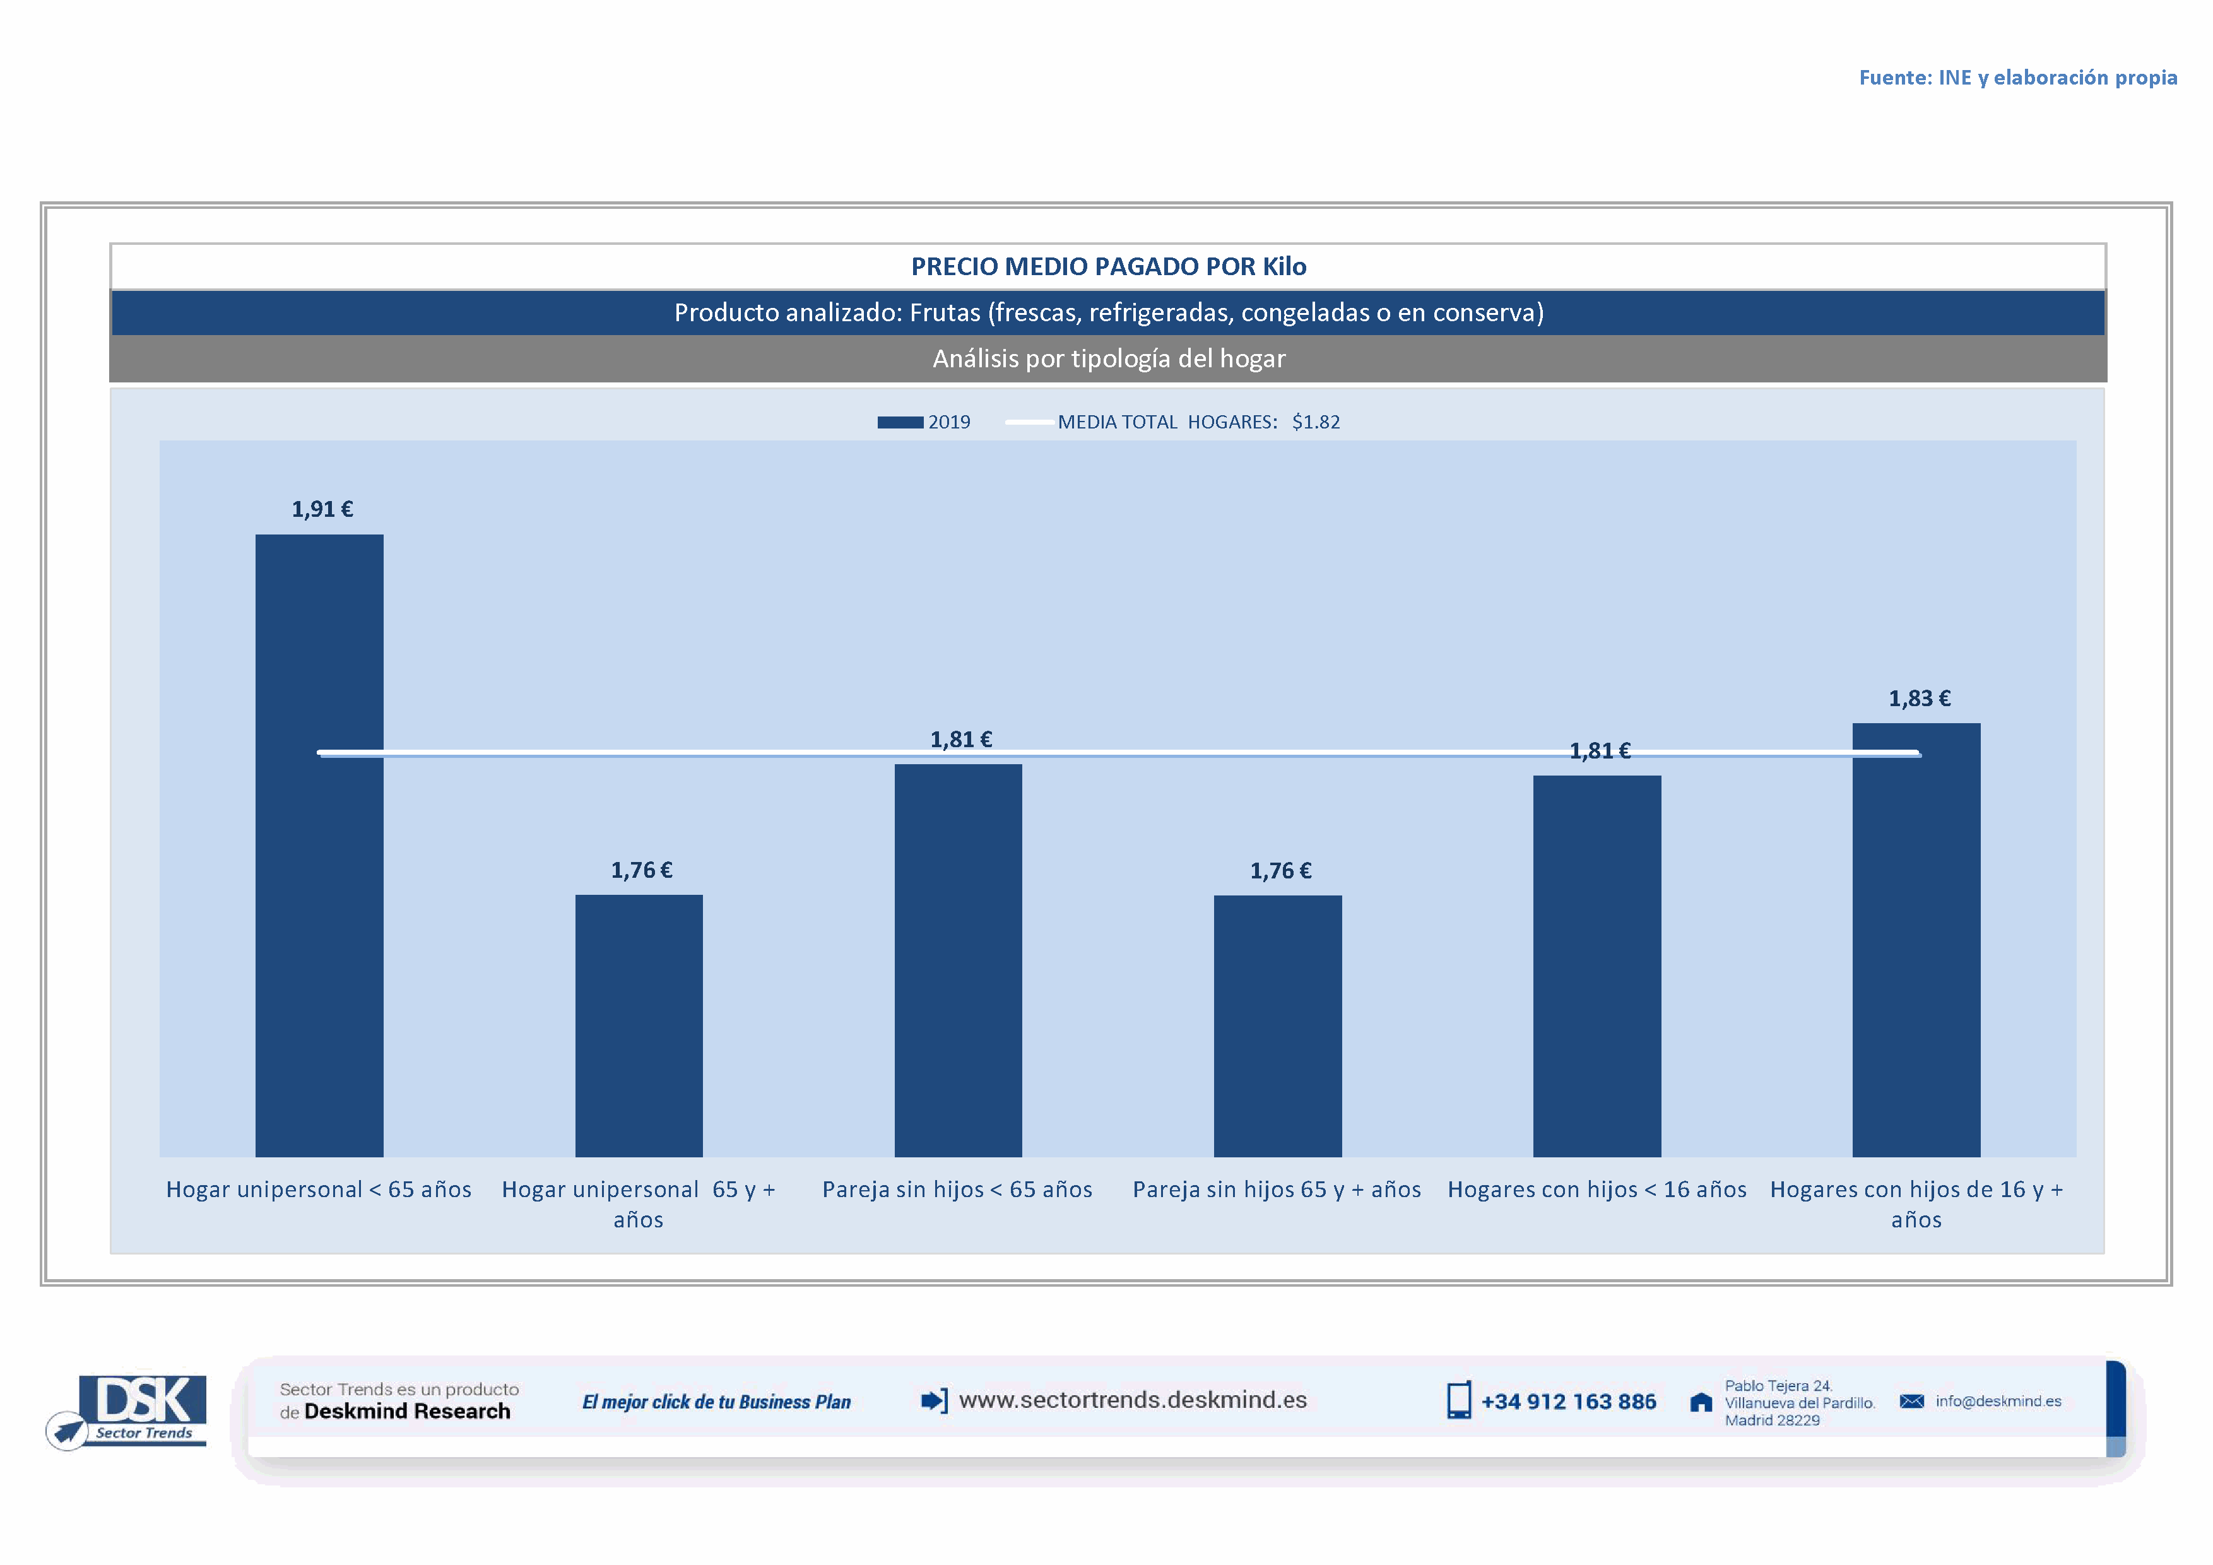
Task: Click the white media total legend line
Action: pyautogui.click(x=1029, y=422)
